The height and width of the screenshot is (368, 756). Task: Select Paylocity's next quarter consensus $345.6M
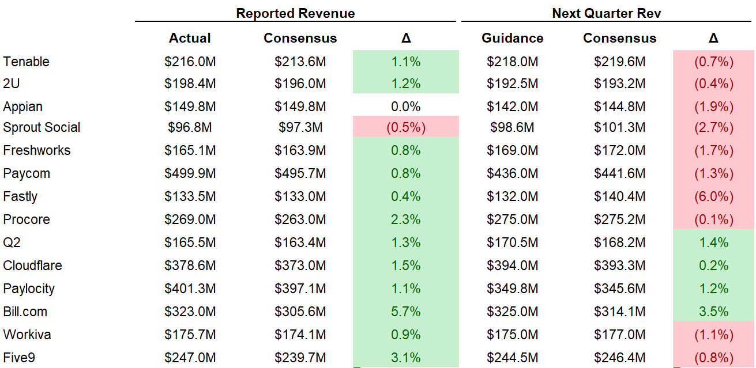tap(620, 289)
